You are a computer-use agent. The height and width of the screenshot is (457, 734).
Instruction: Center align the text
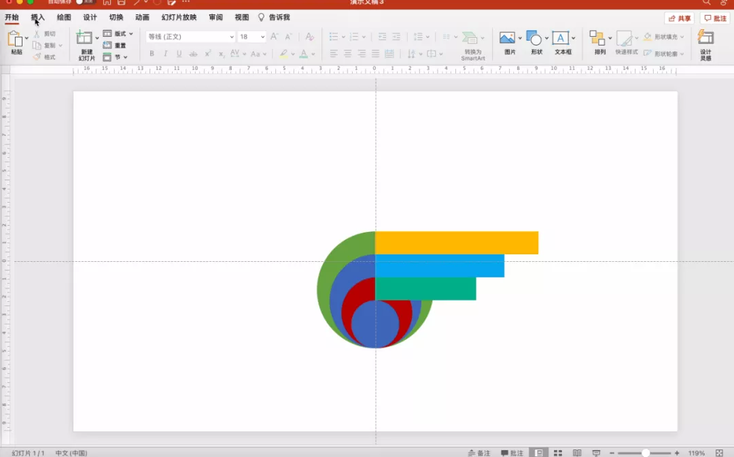pyautogui.click(x=347, y=54)
